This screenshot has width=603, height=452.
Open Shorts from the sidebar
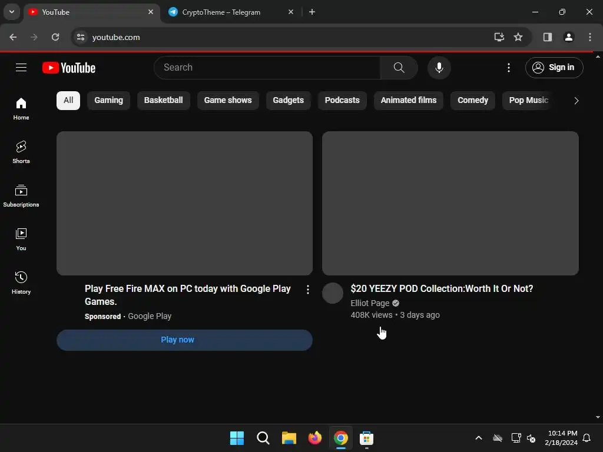click(21, 152)
